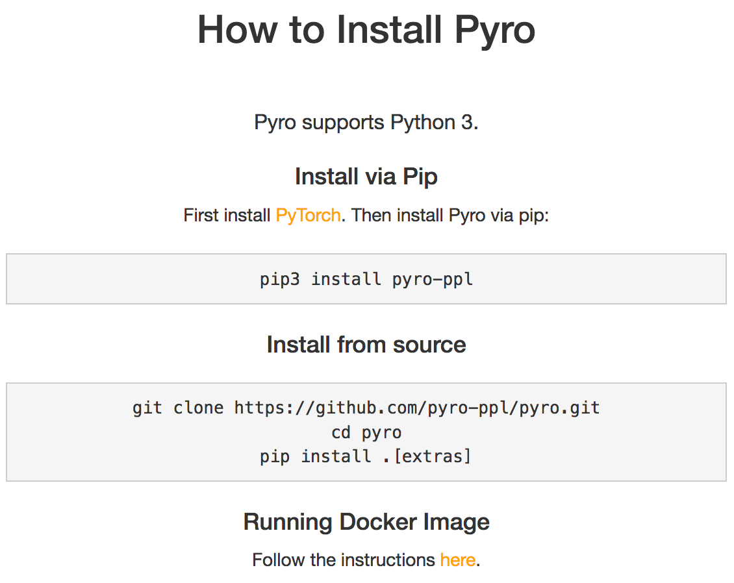Click the word "install" in the pip3 command
Screen dimensions: 734x583
pyautogui.click(x=346, y=280)
